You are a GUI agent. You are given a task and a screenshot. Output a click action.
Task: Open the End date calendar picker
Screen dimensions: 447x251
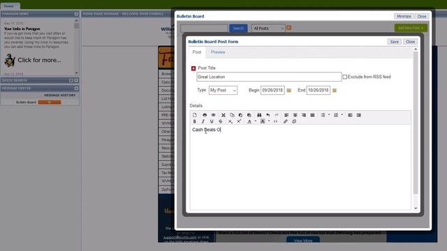335,90
